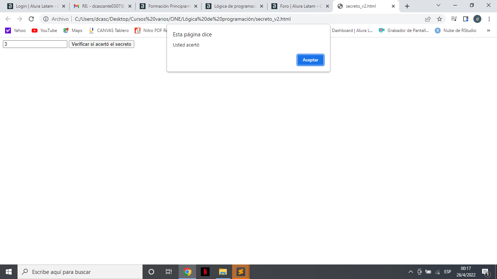Image resolution: width=497 pixels, height=279 pixels.
Task: Open the Yahoo bookmark
Action: click(15, 31)
